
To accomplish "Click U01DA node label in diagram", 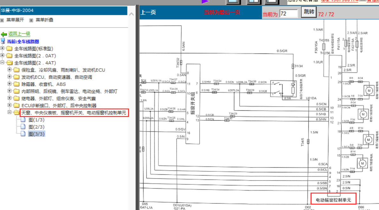I will tap(311, 98).
